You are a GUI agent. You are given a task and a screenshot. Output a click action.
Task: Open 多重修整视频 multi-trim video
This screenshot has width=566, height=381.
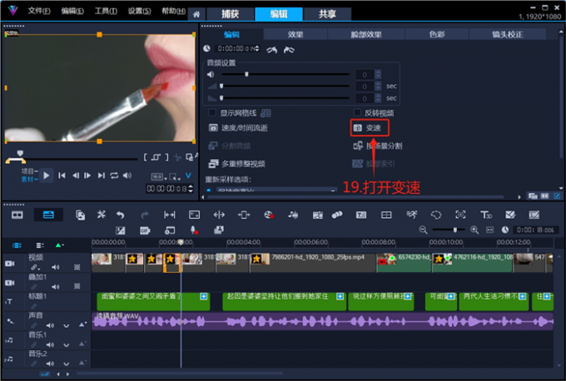237,164
